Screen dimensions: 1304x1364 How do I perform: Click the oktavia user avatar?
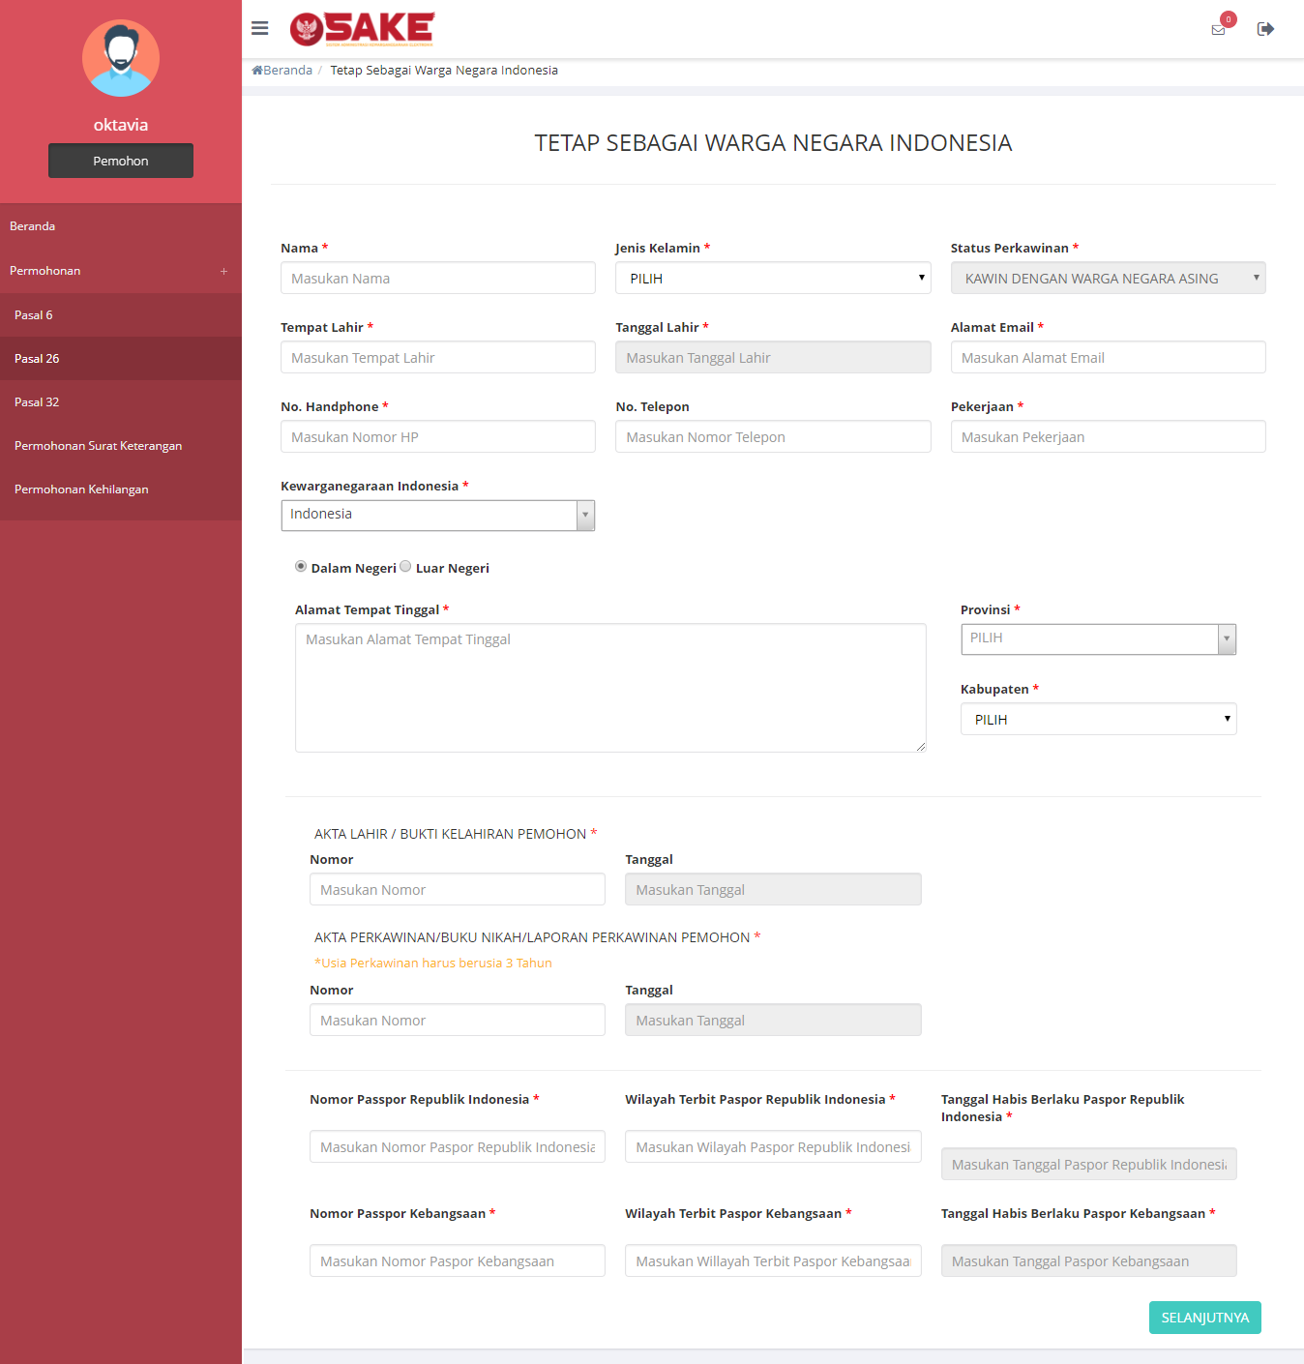point(121,58)
